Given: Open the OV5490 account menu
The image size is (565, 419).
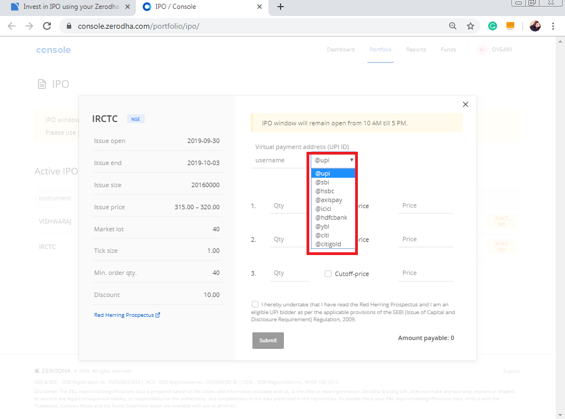Looking at the screenshot, I should pyautogui.click(x=501, y=50).
